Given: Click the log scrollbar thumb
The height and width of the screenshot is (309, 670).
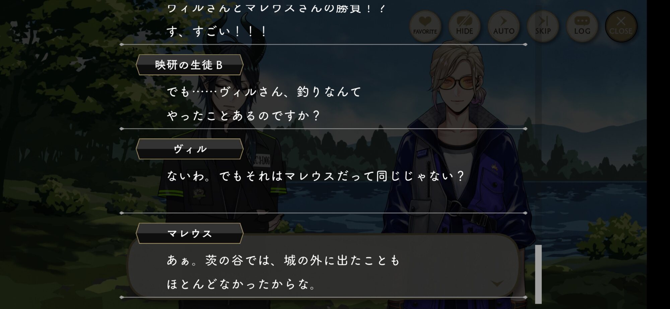Looking at the screenshot, I should click(x=538, y=274).
